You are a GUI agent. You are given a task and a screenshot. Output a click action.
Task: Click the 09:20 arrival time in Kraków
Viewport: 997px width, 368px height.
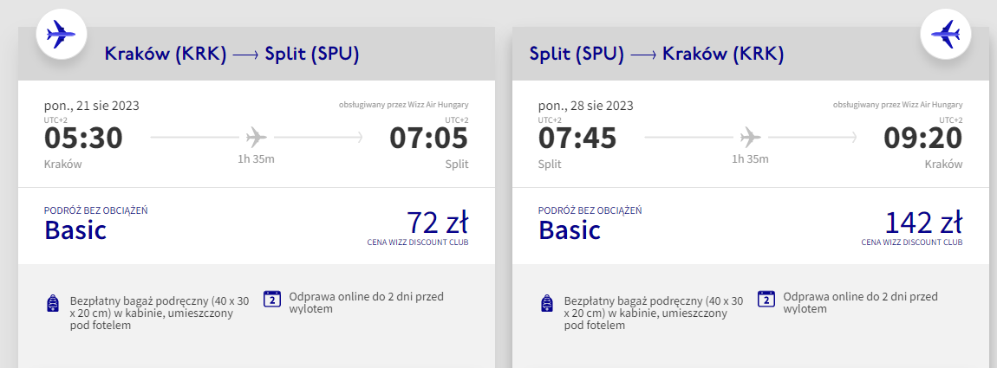click(923, 138)
